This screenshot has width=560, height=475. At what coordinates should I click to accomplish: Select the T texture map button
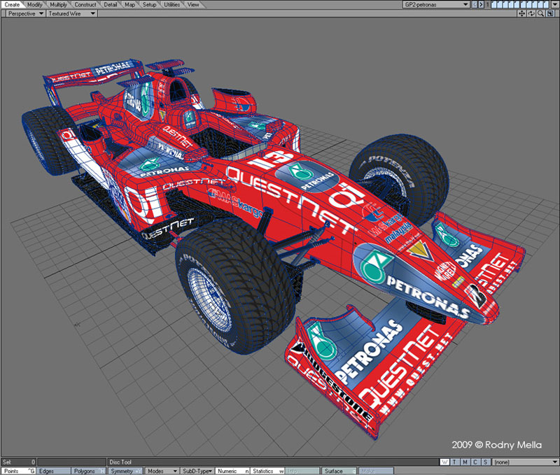tap(454, 462)
